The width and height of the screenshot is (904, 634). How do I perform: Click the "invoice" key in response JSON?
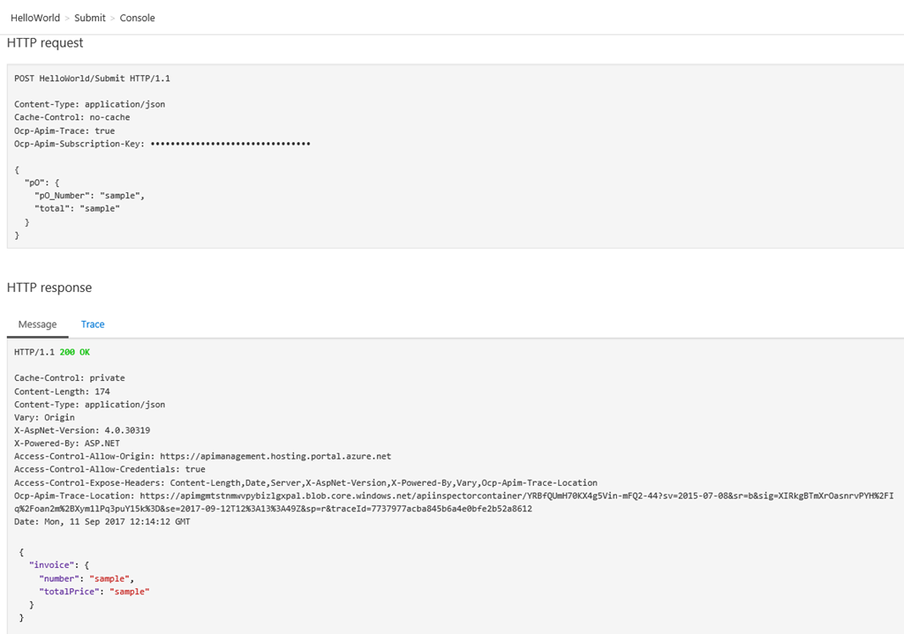click(52, 565)
